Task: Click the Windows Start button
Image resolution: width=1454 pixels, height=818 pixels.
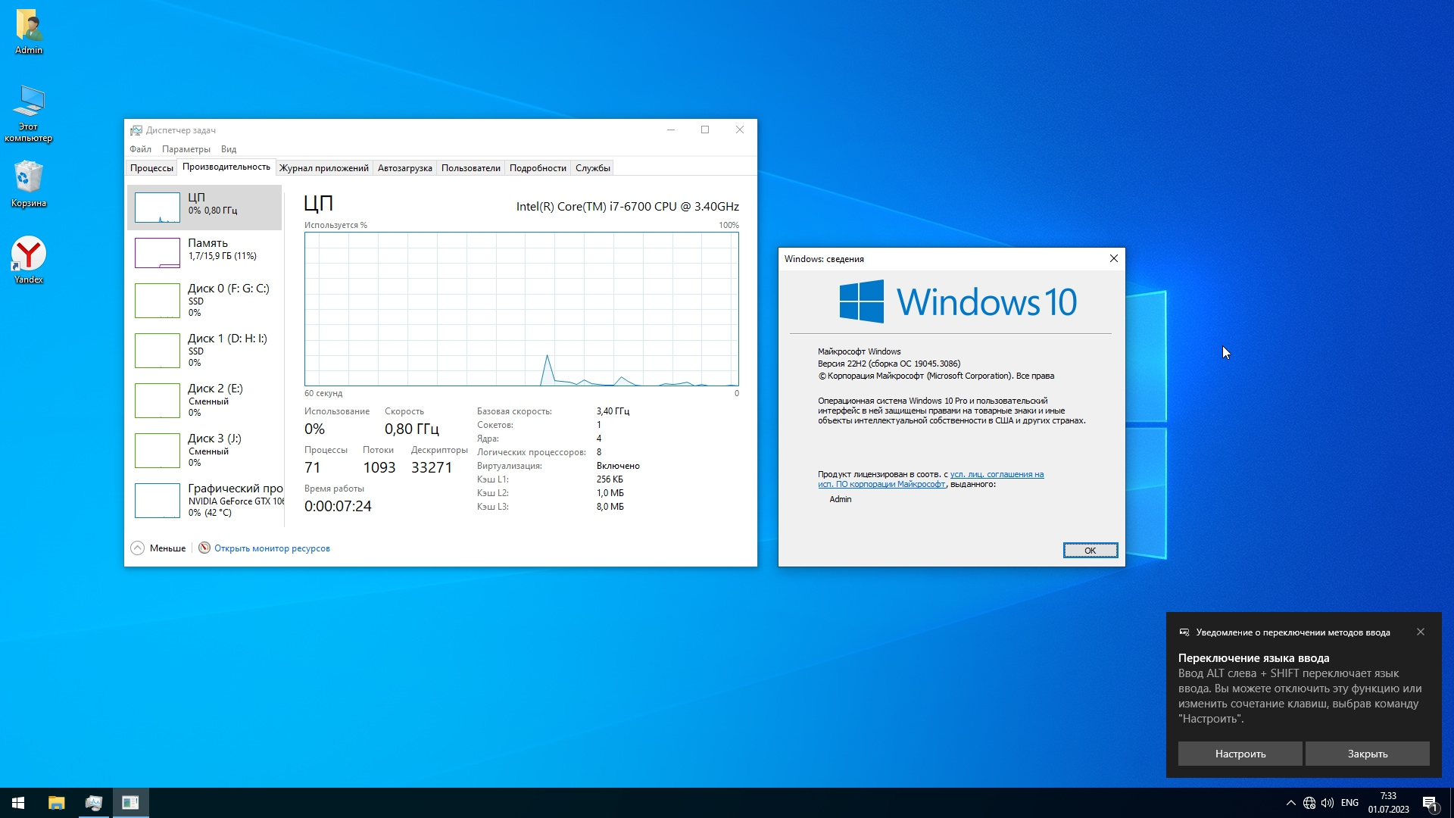Action: [18, 803]
